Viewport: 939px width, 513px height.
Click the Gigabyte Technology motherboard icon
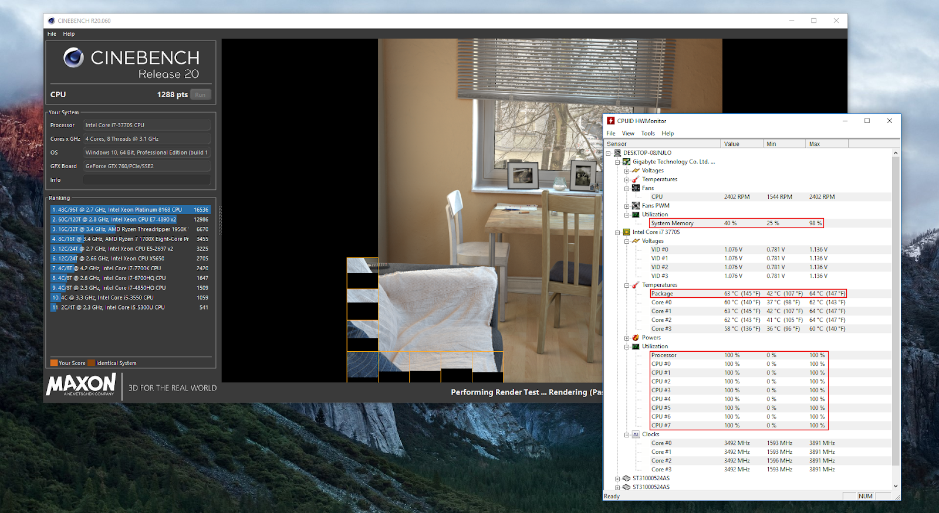click(x=626, y=162)
